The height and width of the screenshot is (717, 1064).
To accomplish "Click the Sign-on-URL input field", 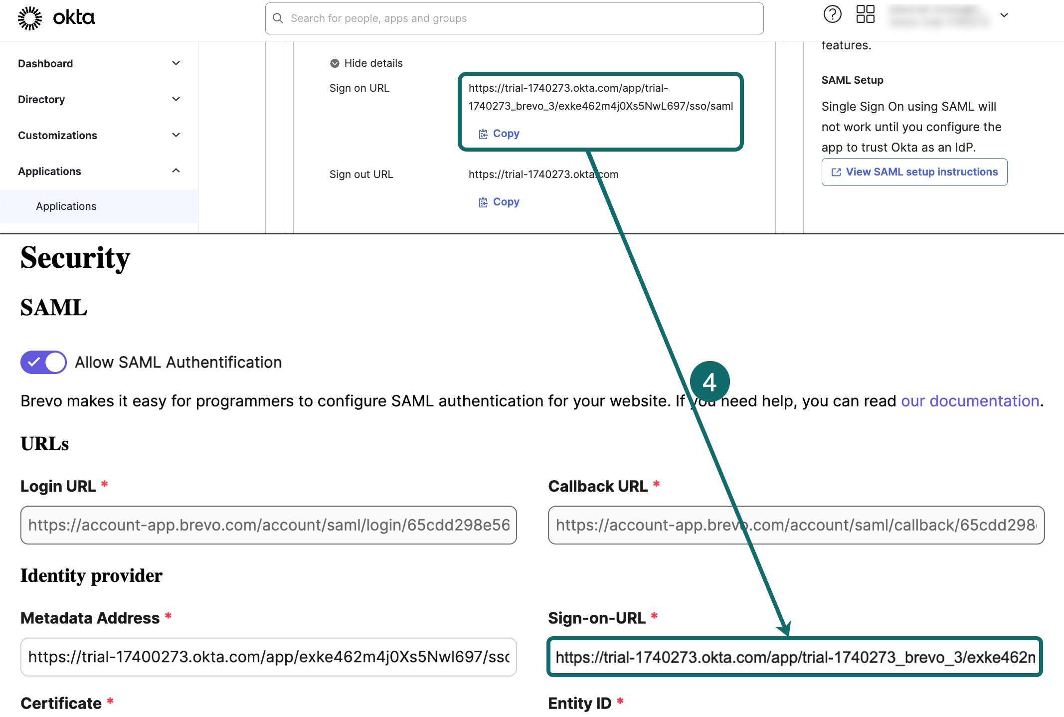I will coord(794,657).
